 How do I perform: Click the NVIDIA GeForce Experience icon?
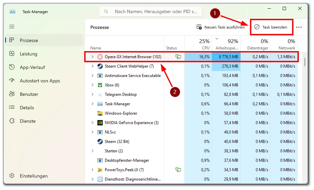(100, 123)
